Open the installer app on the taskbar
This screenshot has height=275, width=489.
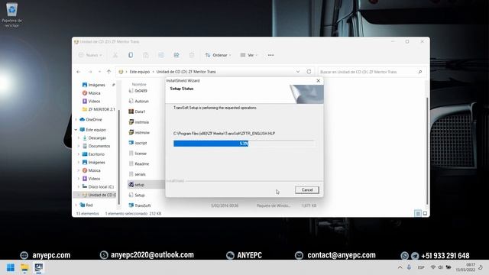39,267
